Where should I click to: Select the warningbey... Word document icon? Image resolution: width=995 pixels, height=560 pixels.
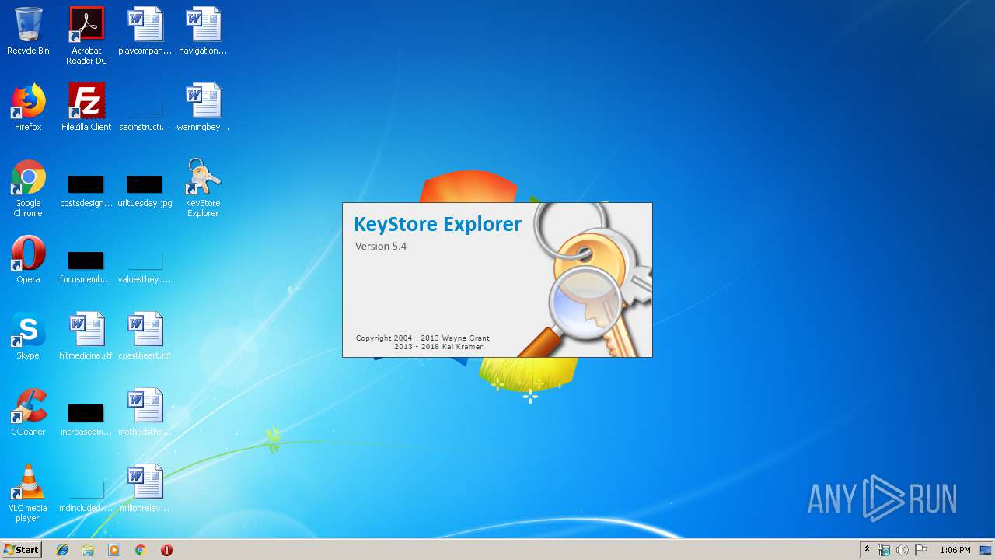pyautogui.click(x=203, y=107)
